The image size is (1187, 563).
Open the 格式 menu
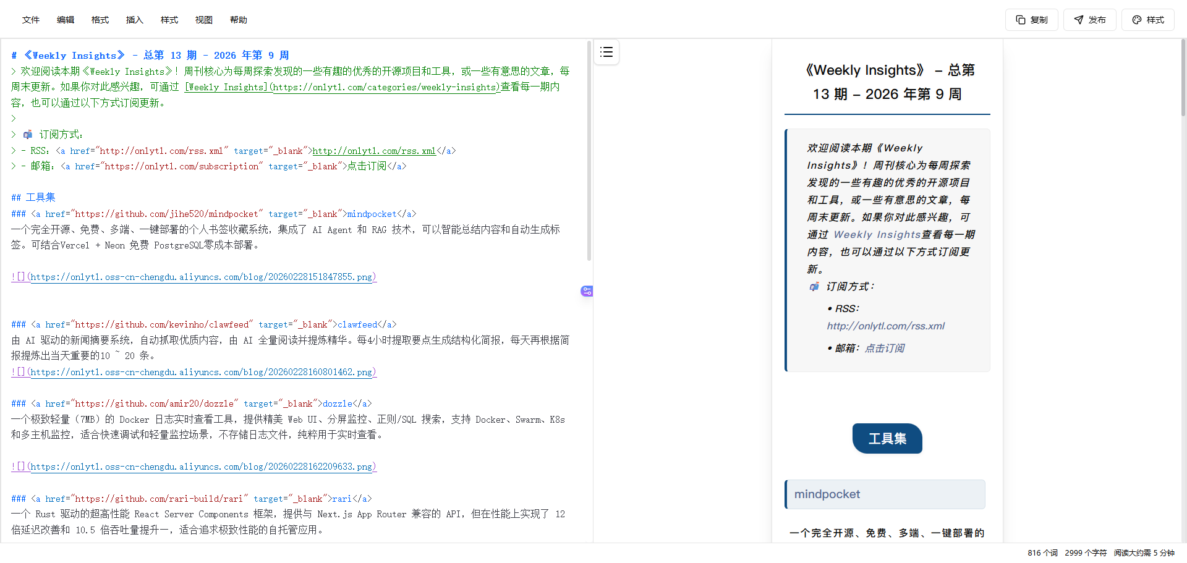tap(100, 20)
